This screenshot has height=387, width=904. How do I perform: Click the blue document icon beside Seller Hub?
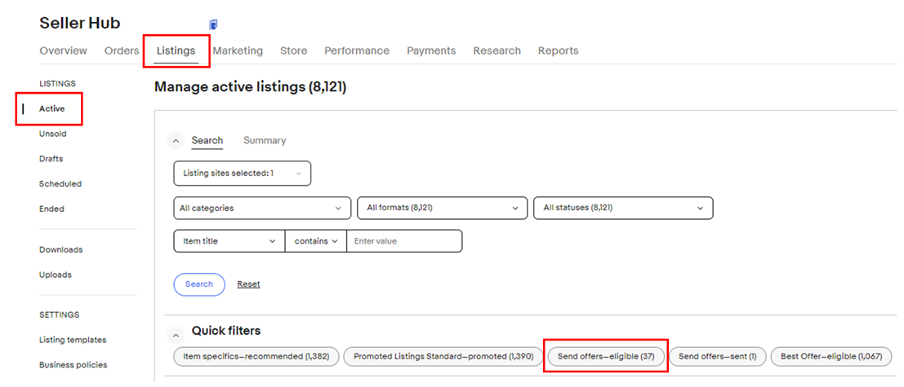pyautogui.click(x=213, y=24)
